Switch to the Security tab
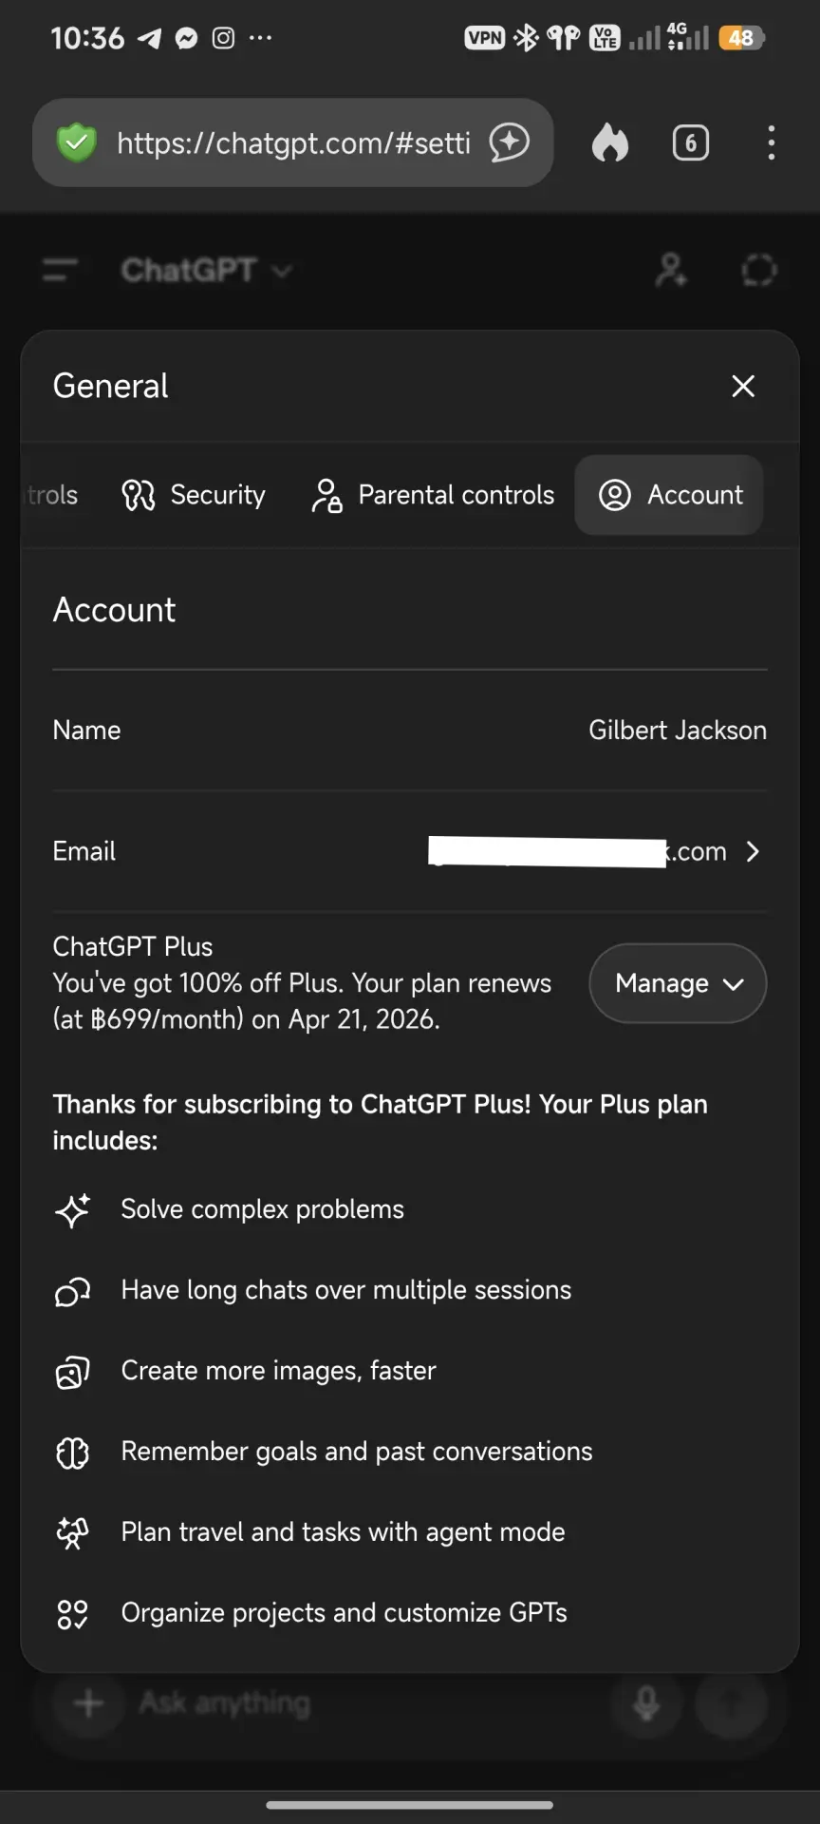The image size is (820, 1824). pyautogui.click(x=194, y=495)
